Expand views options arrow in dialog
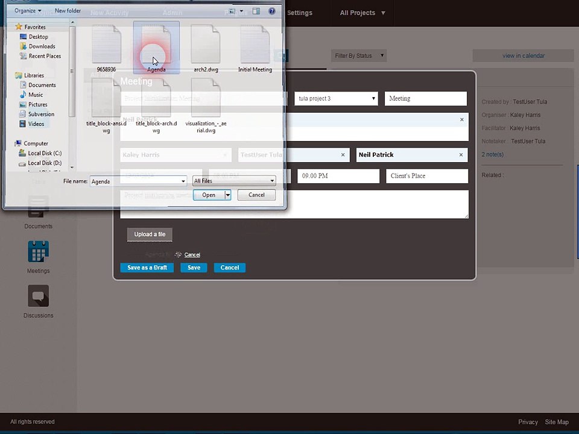This screenshot has height=434, width=579. (241, 11)
